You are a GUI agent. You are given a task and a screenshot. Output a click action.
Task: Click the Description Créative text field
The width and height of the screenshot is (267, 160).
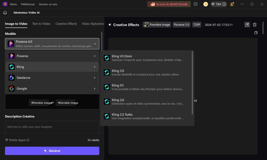52,127
